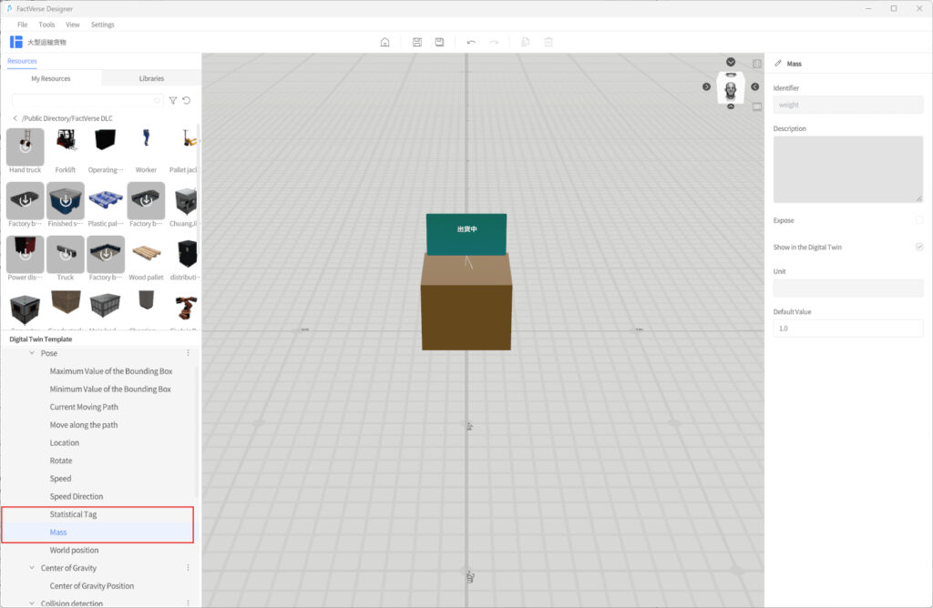Click the delete trash icon in the toolbar

point(549,42)
